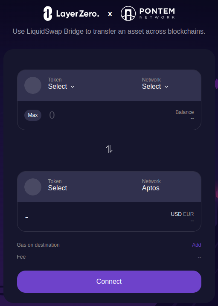Focus the transfer amount input field

[x=109, y=115]
